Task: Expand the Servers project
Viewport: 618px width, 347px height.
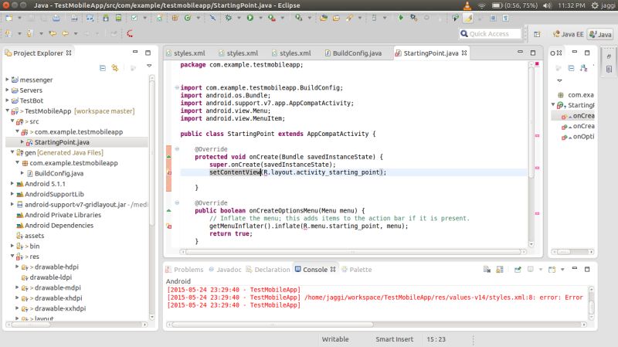Action: pos(7,90)
